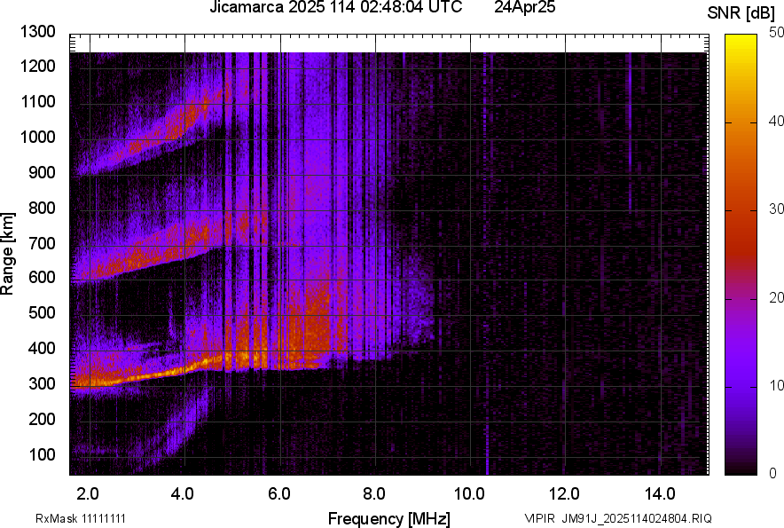
Task: Click the frequency tick label '4.0'
Action: coord(183,494)
